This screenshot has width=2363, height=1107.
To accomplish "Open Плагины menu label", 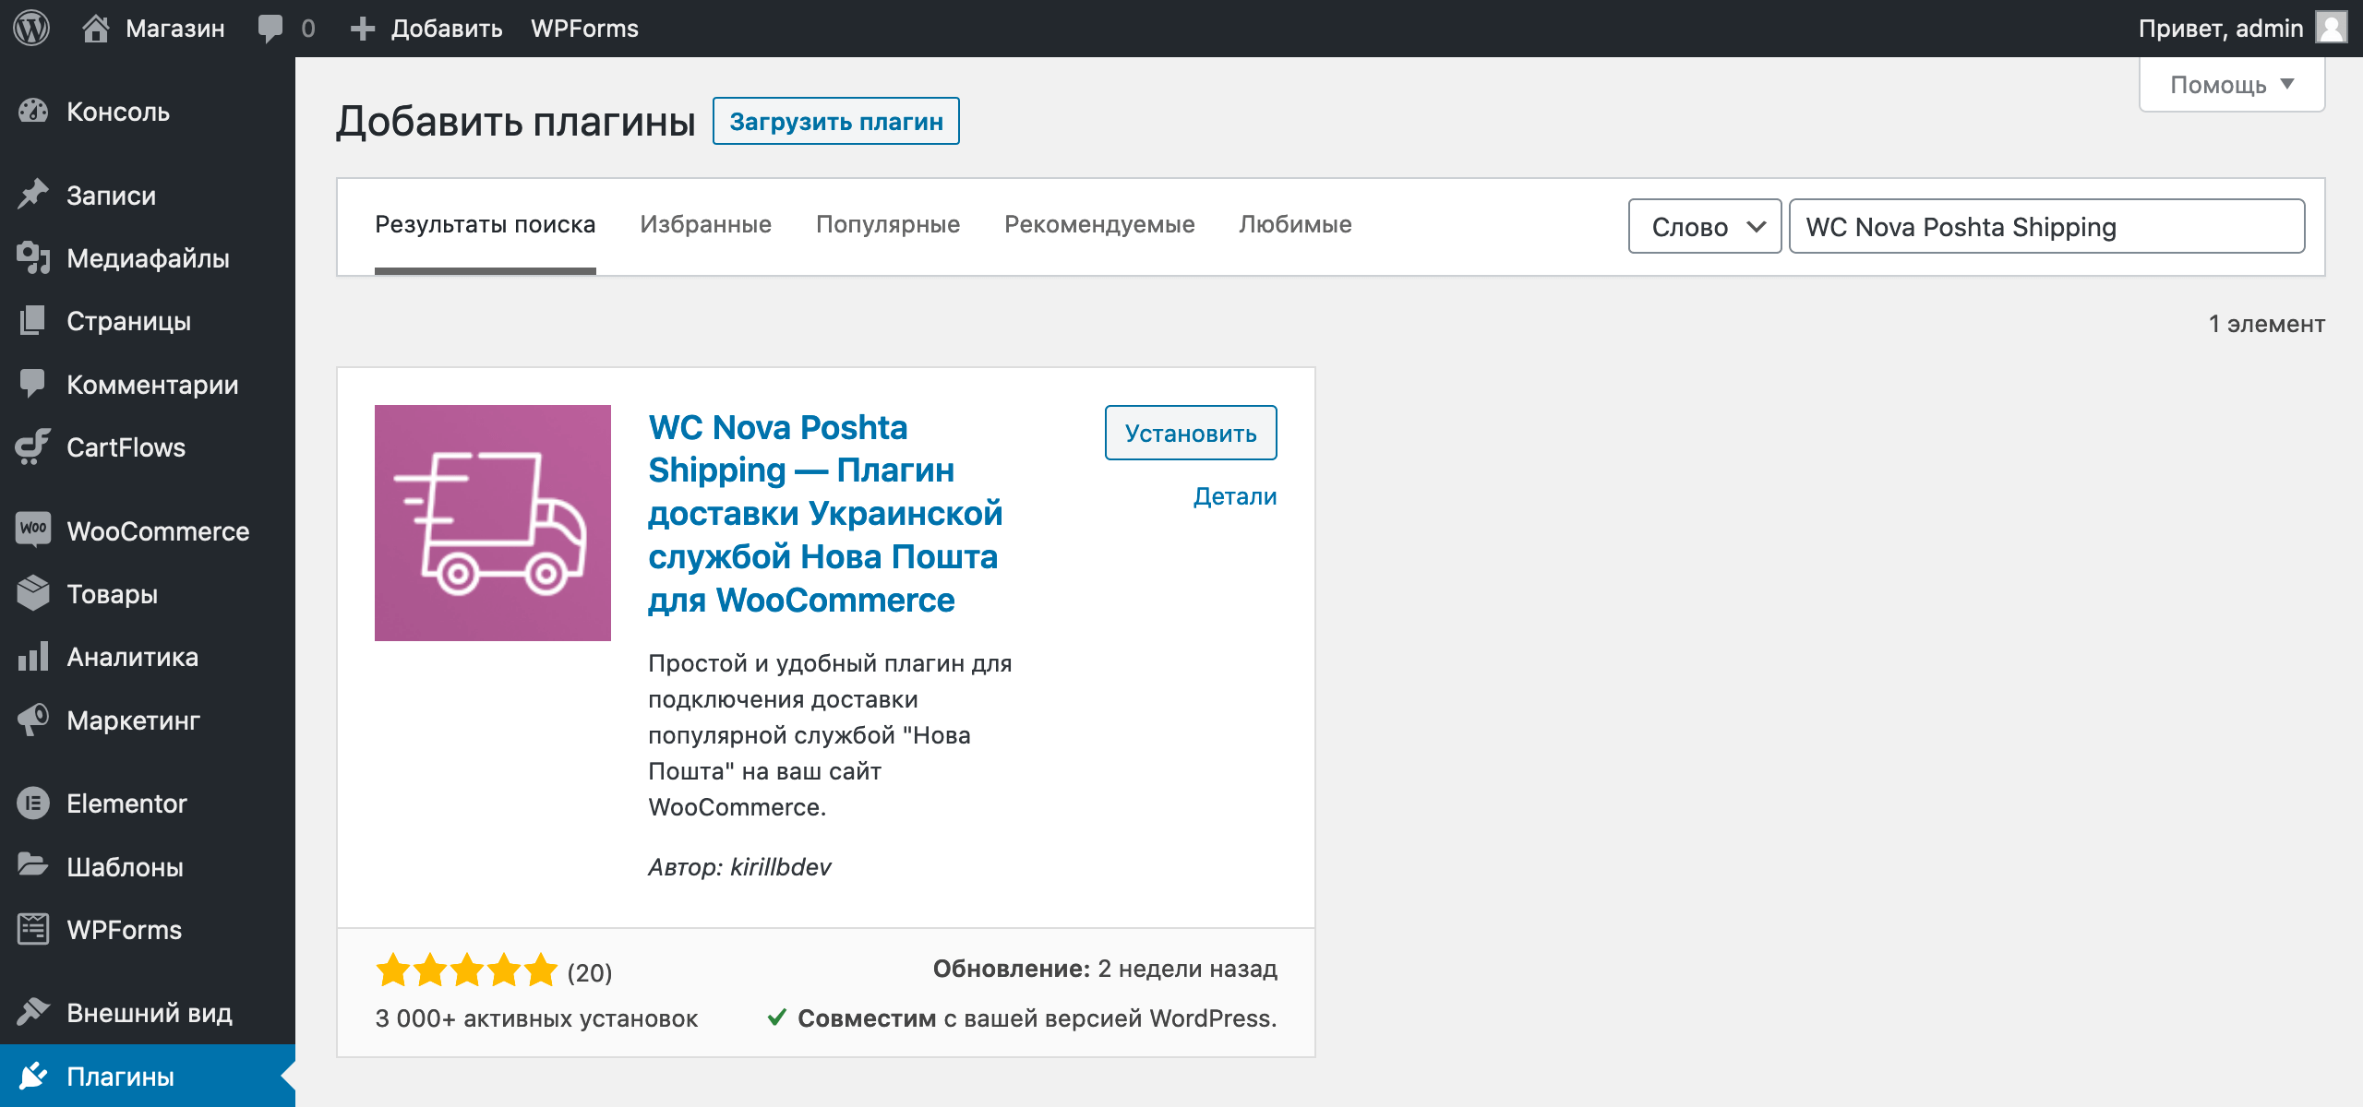I will click(120, 1077).
